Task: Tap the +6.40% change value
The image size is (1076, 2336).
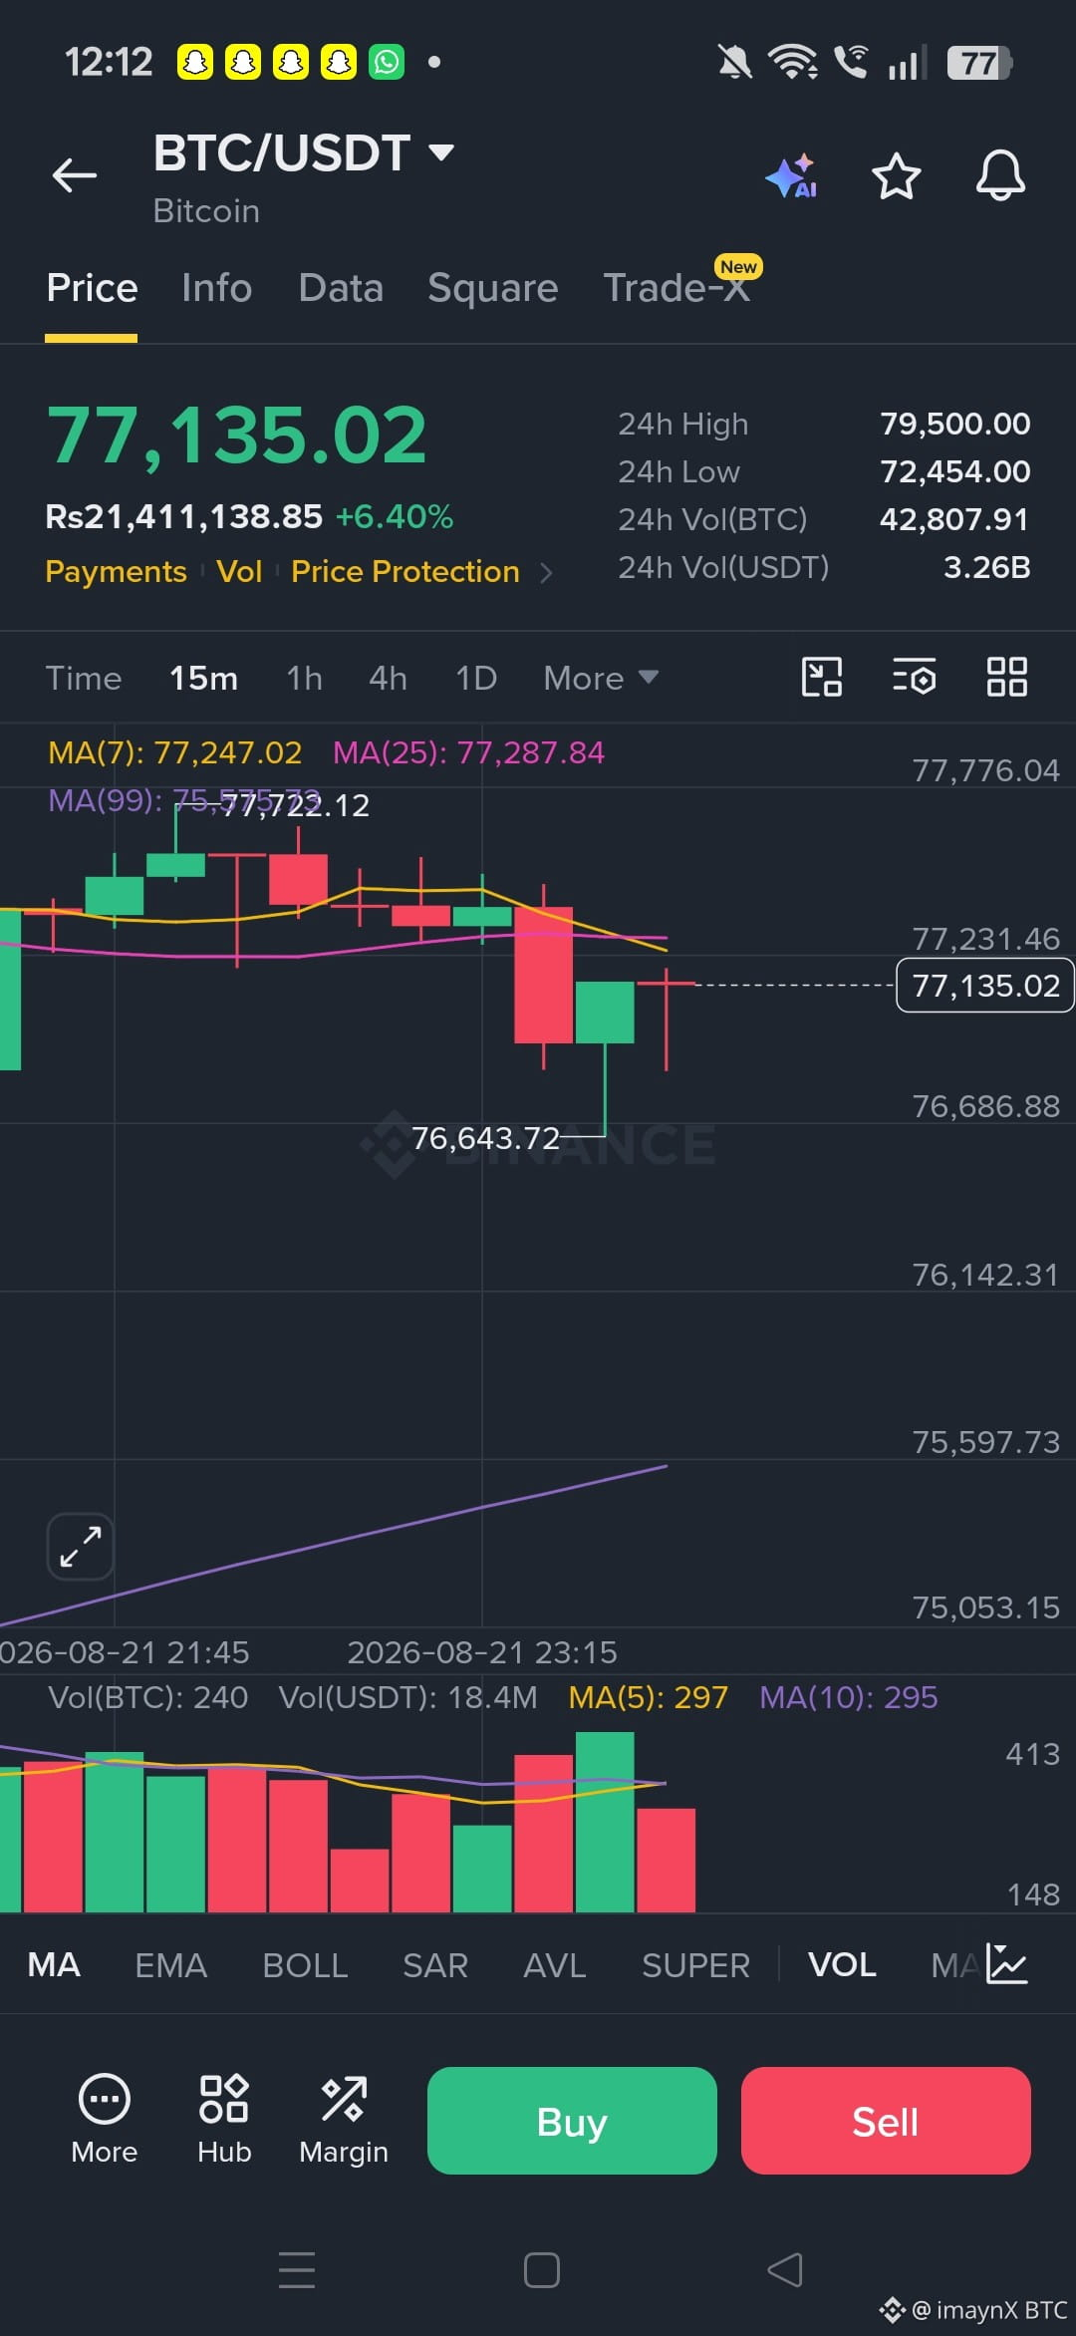Action: [x=395, y=517]
